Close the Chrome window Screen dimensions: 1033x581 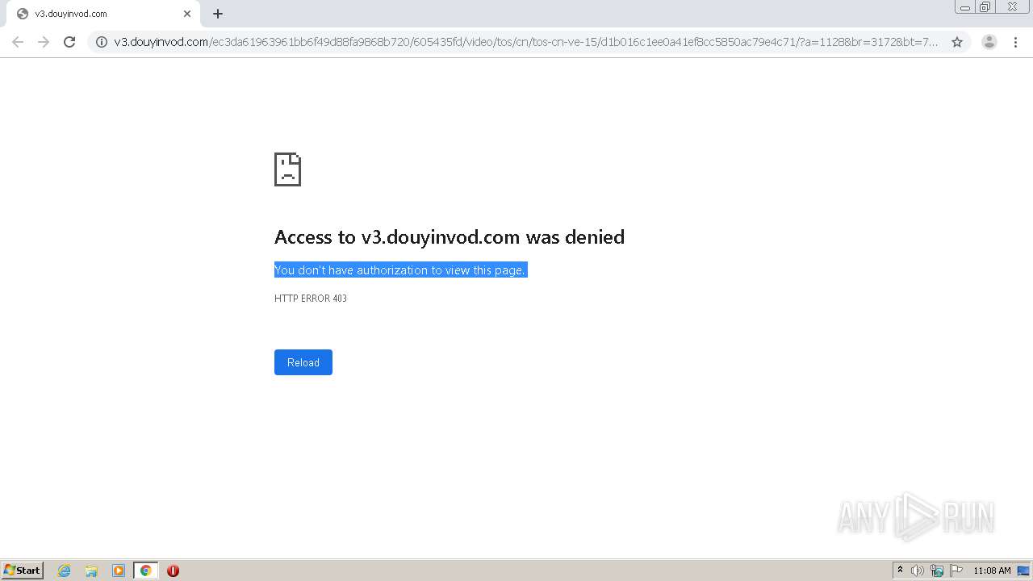(x=1013, y=7)
